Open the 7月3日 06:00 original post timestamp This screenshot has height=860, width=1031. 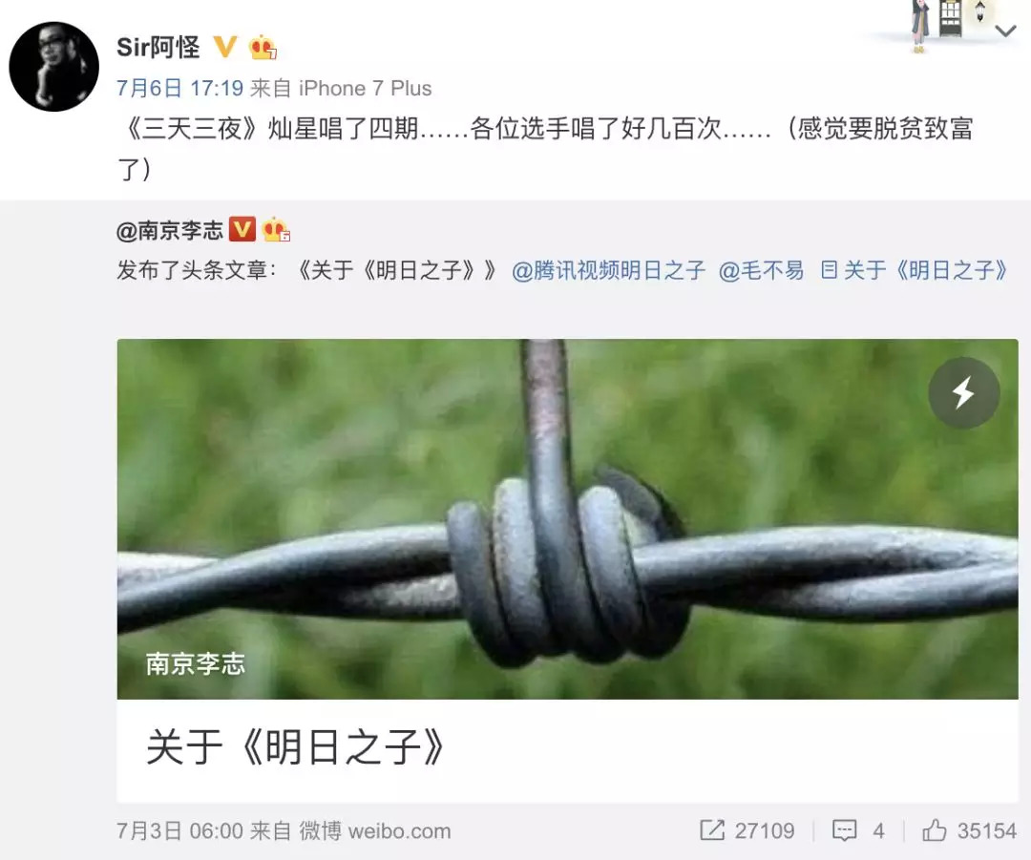(x=180, y=831)
